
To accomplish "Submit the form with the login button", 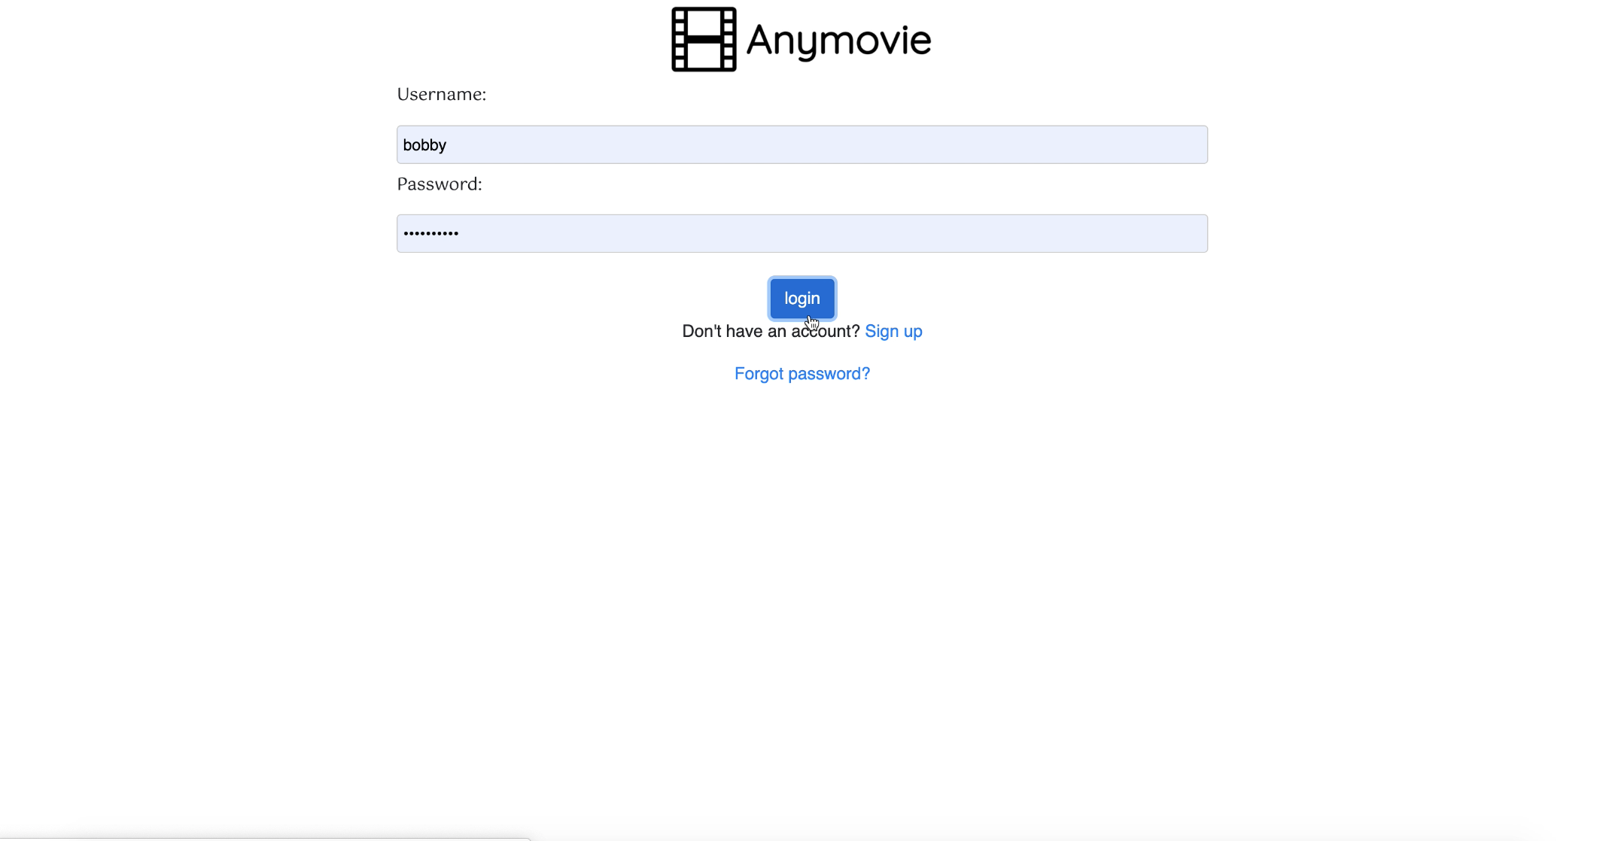I will pyautogui.click(x=802, y=299).
